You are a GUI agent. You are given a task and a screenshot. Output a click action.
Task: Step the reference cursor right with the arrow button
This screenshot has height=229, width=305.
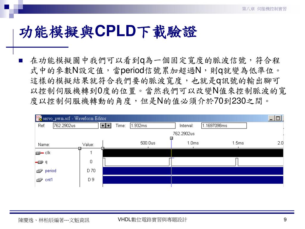[x=108, y=126]
